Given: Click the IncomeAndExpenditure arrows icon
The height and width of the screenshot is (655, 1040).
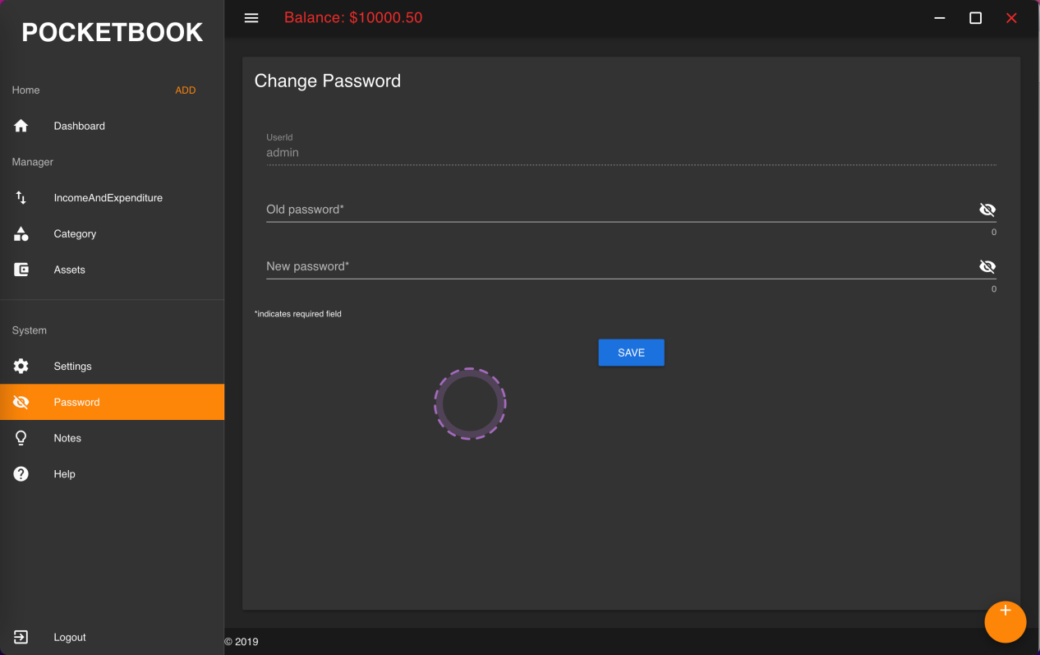Looking at the screenshot, I should (21, 198).
